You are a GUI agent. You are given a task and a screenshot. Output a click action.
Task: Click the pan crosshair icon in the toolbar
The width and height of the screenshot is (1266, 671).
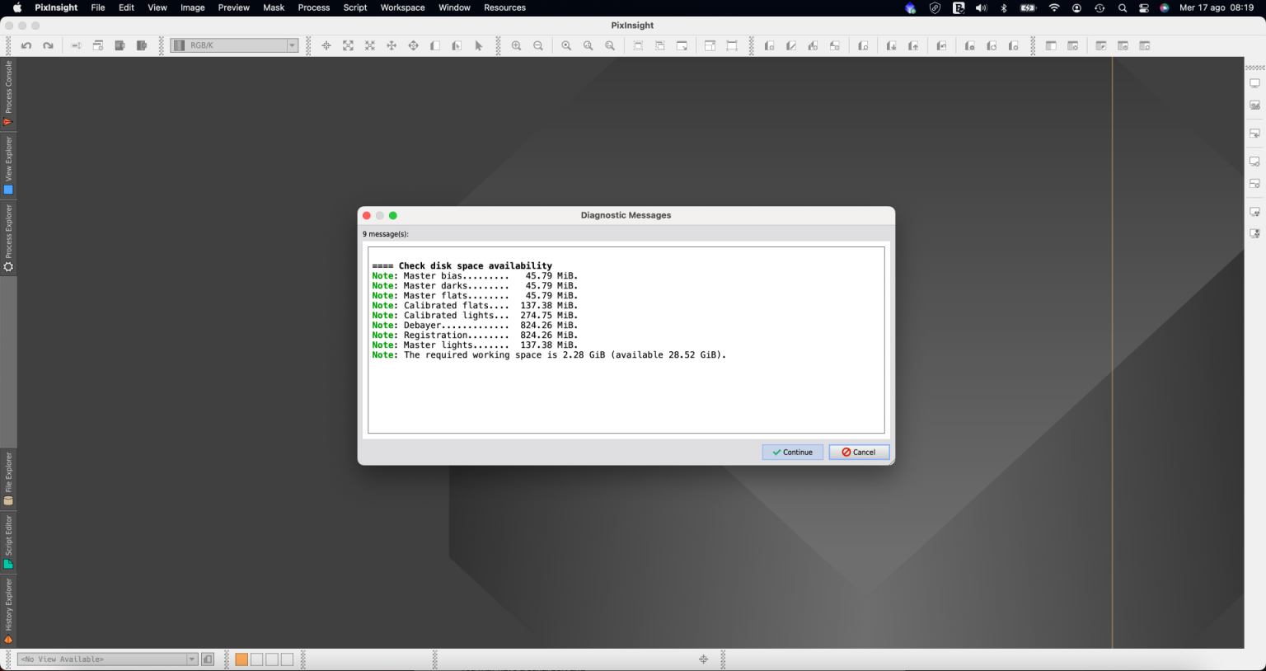pyautogui.click(x=326, y=45)
